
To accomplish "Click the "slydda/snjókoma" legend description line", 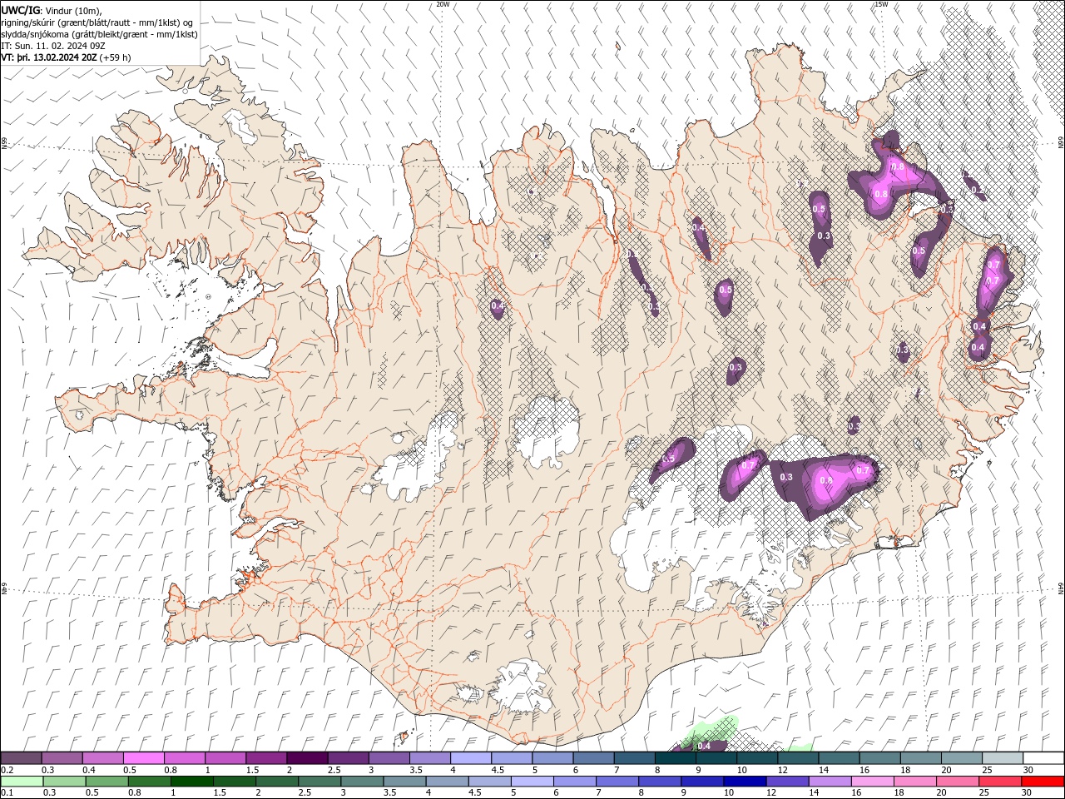I will tap(100, 34).
